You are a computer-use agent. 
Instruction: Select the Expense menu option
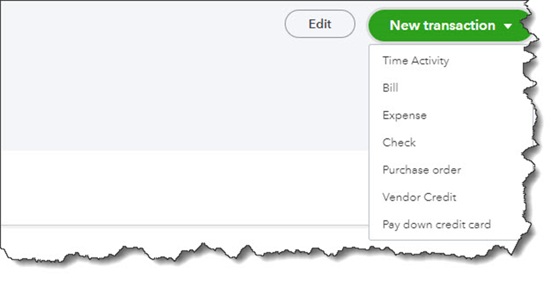click(404, 115)
